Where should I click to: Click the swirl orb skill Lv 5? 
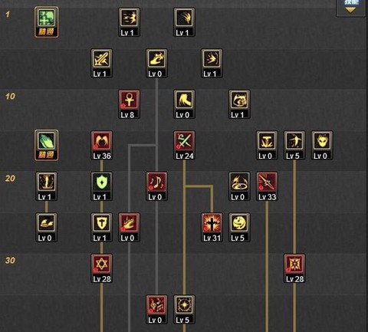coord(239,227)
